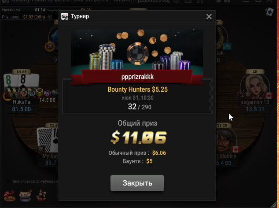
Task: Click the players icon beside Pay Jump
Action: (50, 17)
